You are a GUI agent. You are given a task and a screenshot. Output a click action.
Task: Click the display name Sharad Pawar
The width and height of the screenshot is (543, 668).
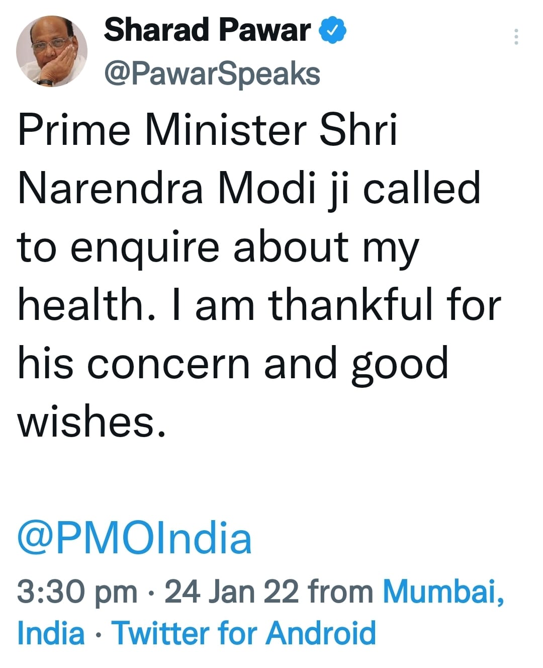point(208,30)
